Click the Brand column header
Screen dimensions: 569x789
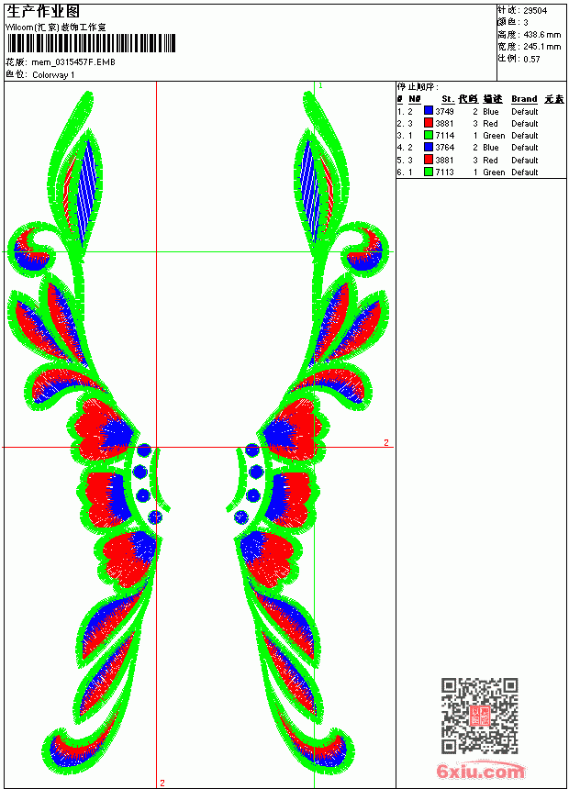(x=524, y=99)
